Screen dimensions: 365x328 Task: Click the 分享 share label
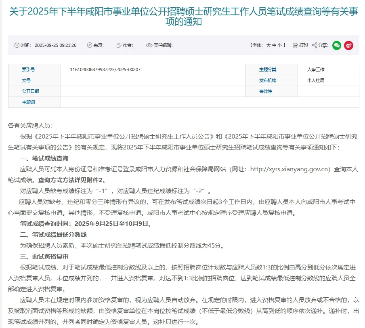click(324, 45)
